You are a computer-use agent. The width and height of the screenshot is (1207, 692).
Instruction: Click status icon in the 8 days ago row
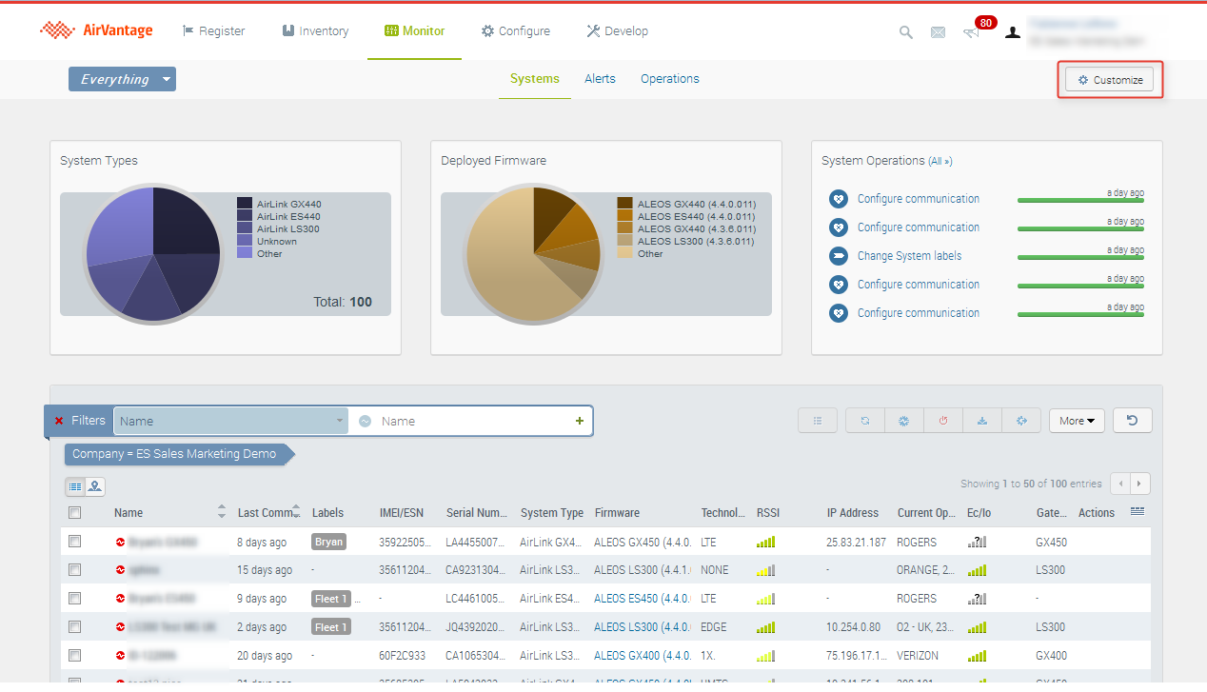tap(121, 542)
